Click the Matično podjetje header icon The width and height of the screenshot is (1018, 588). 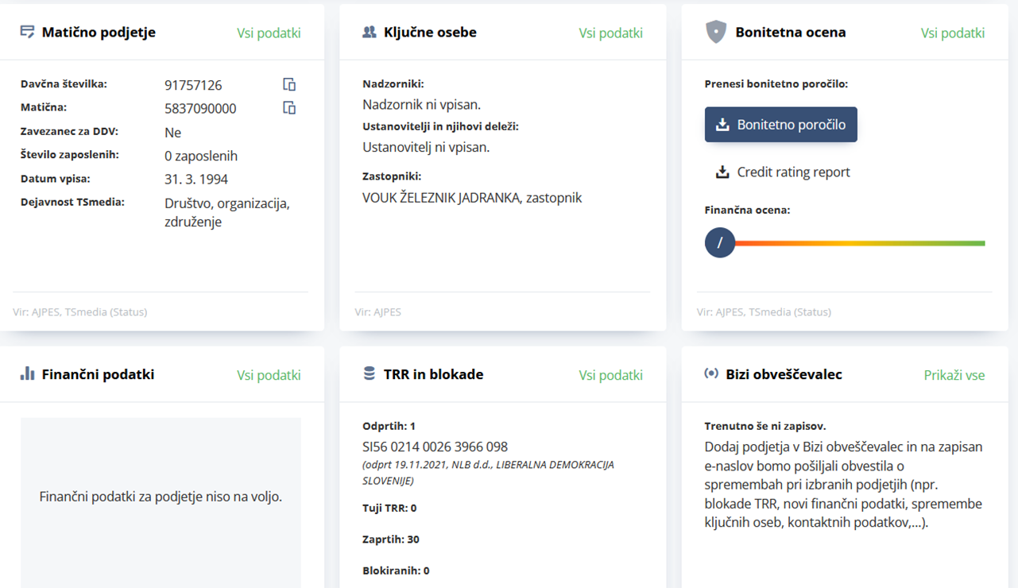pyautogui.click(x=27, y=32)
